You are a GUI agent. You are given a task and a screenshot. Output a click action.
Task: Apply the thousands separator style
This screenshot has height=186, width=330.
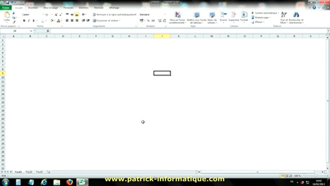point(153,21)
